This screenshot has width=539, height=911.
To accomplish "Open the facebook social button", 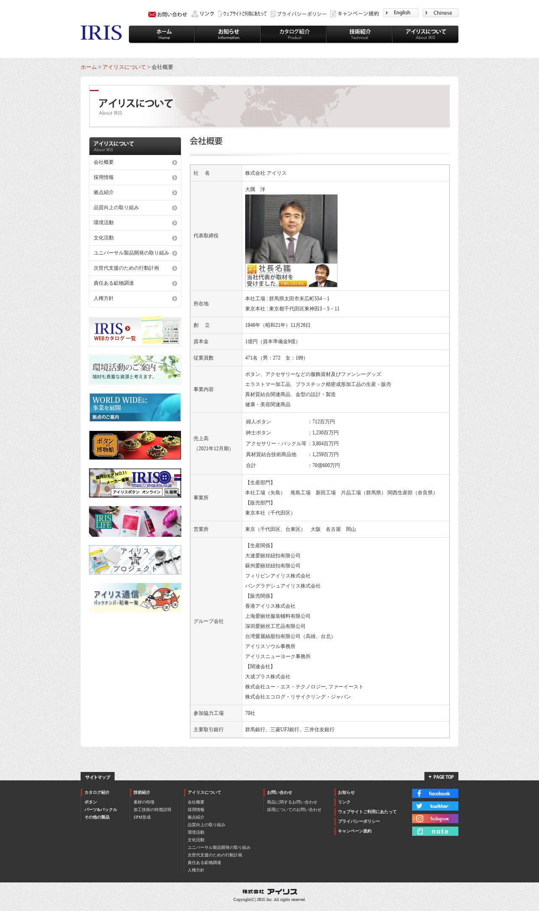I will coord(435,793).
